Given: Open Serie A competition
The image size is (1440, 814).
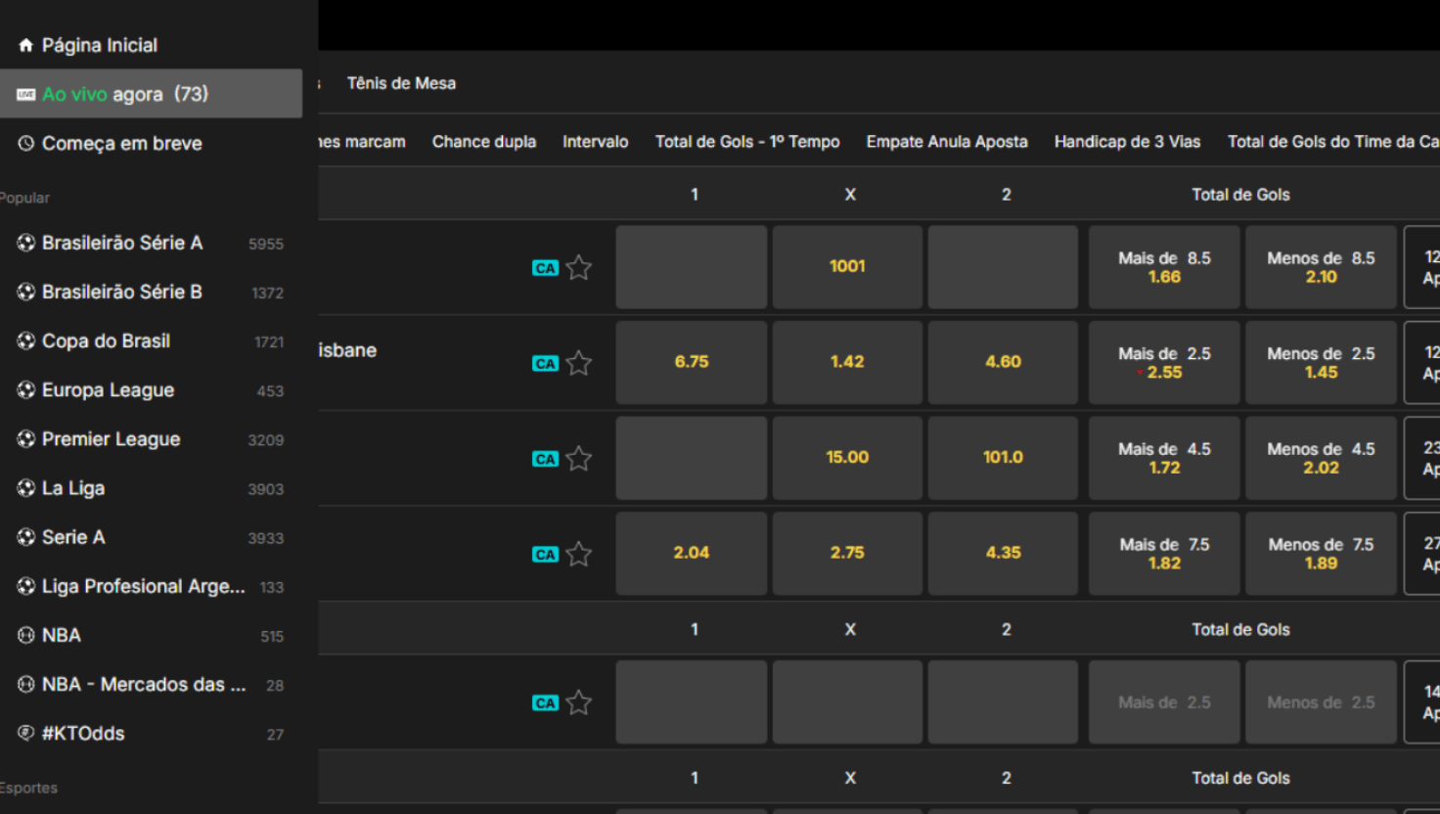Looking at the screenshot, I should (151, 537).
